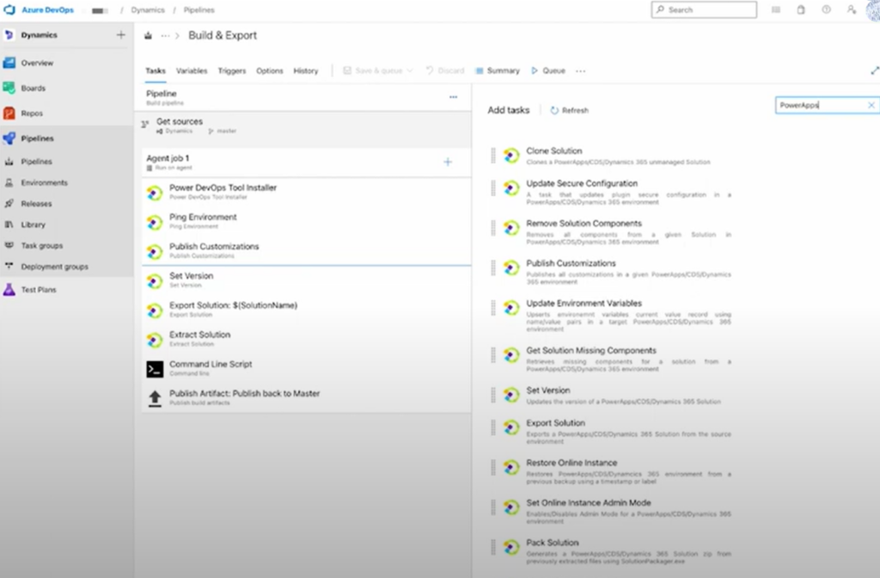Click the top Search box
Viewport: 880px width, 578px height.
(x=703, y=9)
